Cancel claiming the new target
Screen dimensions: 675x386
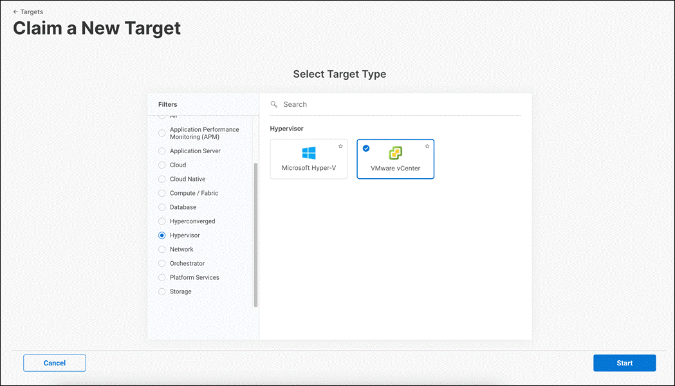(54, 363)
